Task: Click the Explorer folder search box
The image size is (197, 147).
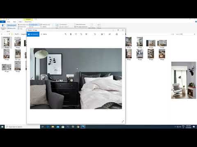Action: click(185, 34)
